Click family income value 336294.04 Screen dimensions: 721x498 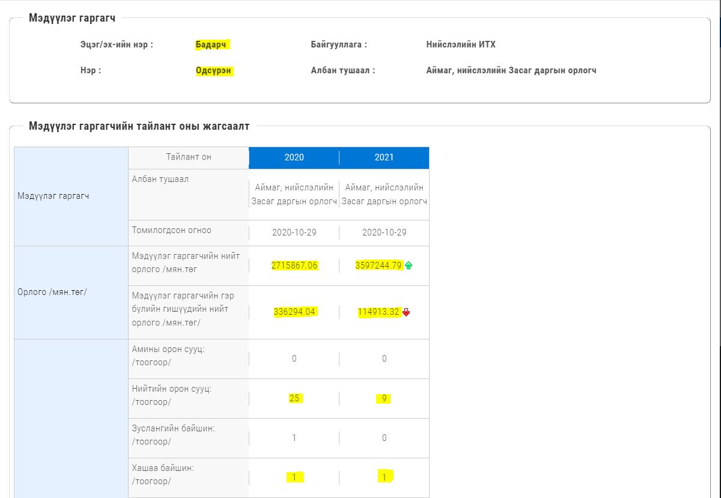294,312
